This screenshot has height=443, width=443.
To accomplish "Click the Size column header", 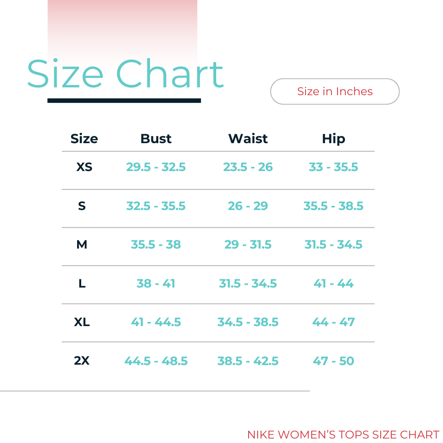I will (84, 139).
